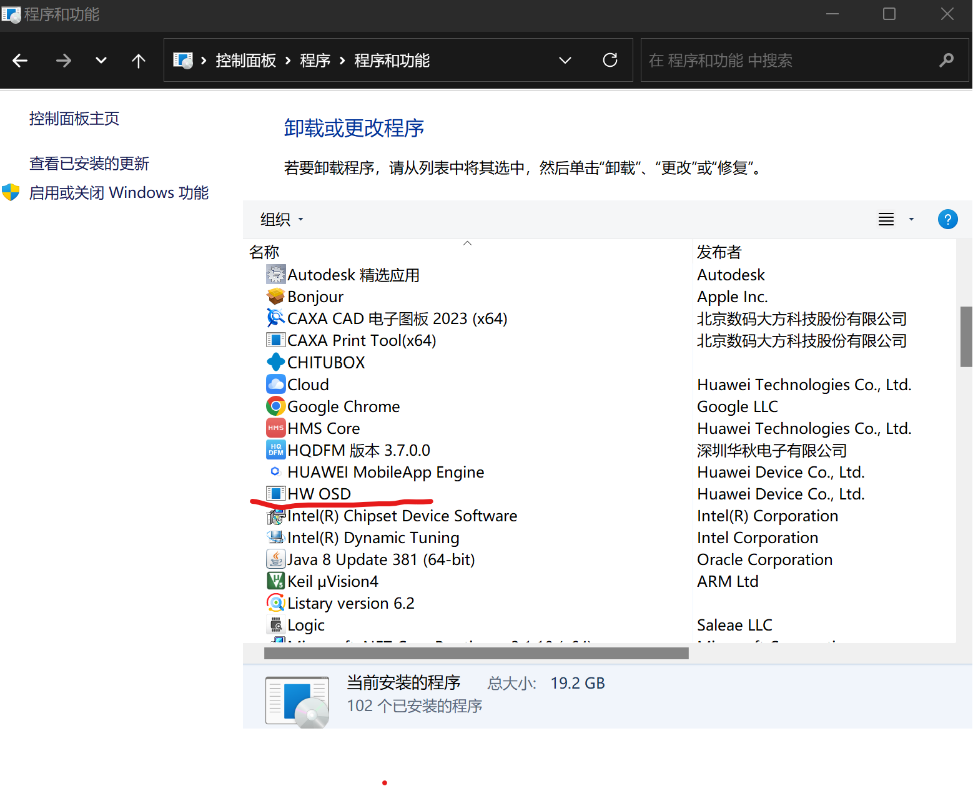973x786 pixels.
Task: Sort by the 名称 column header
Action: (264, 252)
